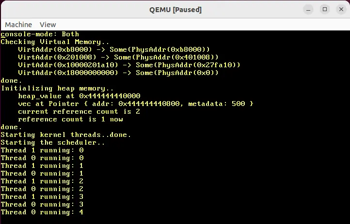The height and width of the screenshot is (224, 350).
Task: Click the "vec at Pointer" output line
Action: click(x=135, y=104)
